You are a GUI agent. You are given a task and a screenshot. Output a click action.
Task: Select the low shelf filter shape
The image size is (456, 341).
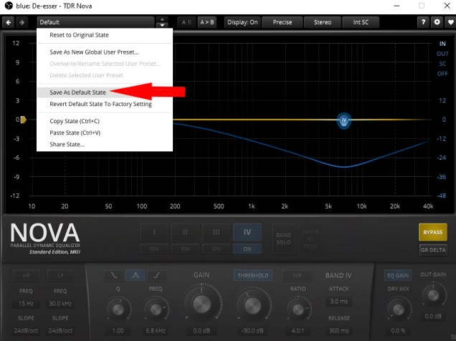(114, 275)
